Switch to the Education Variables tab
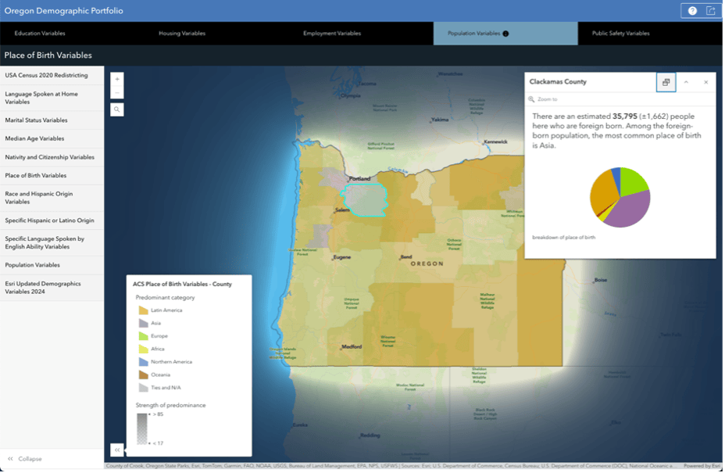This screenshot has width=725, height=473. point(40,34)
